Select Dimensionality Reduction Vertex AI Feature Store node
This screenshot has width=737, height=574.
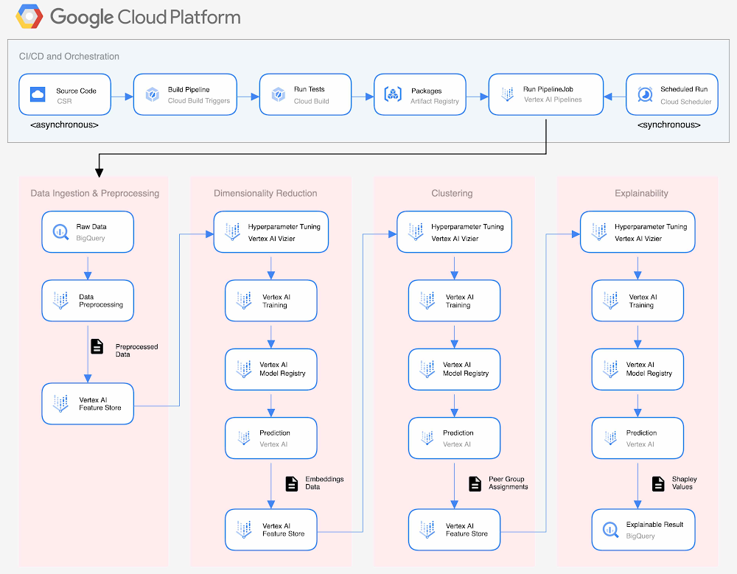point(271,530)
